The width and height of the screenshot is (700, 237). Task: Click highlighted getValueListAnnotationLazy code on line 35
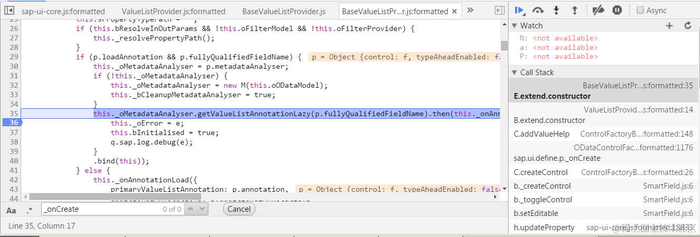297,114
